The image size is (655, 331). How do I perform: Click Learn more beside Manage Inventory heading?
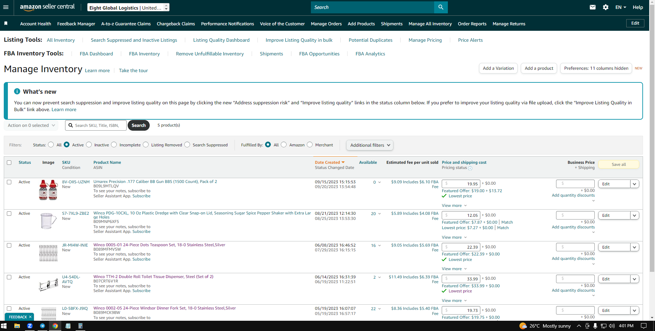coord(97,70)
